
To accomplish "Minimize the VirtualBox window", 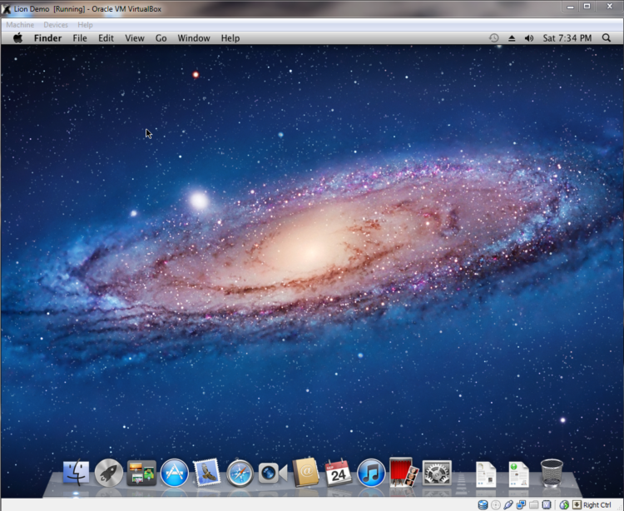I will [x=570, y=7].
